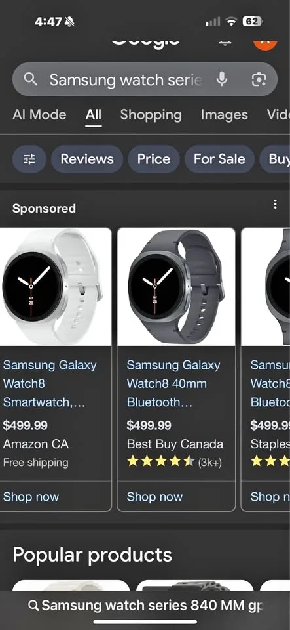Open the Images tab
The height and width of the screenshot is (630, 290).
(x=225, y=115)
